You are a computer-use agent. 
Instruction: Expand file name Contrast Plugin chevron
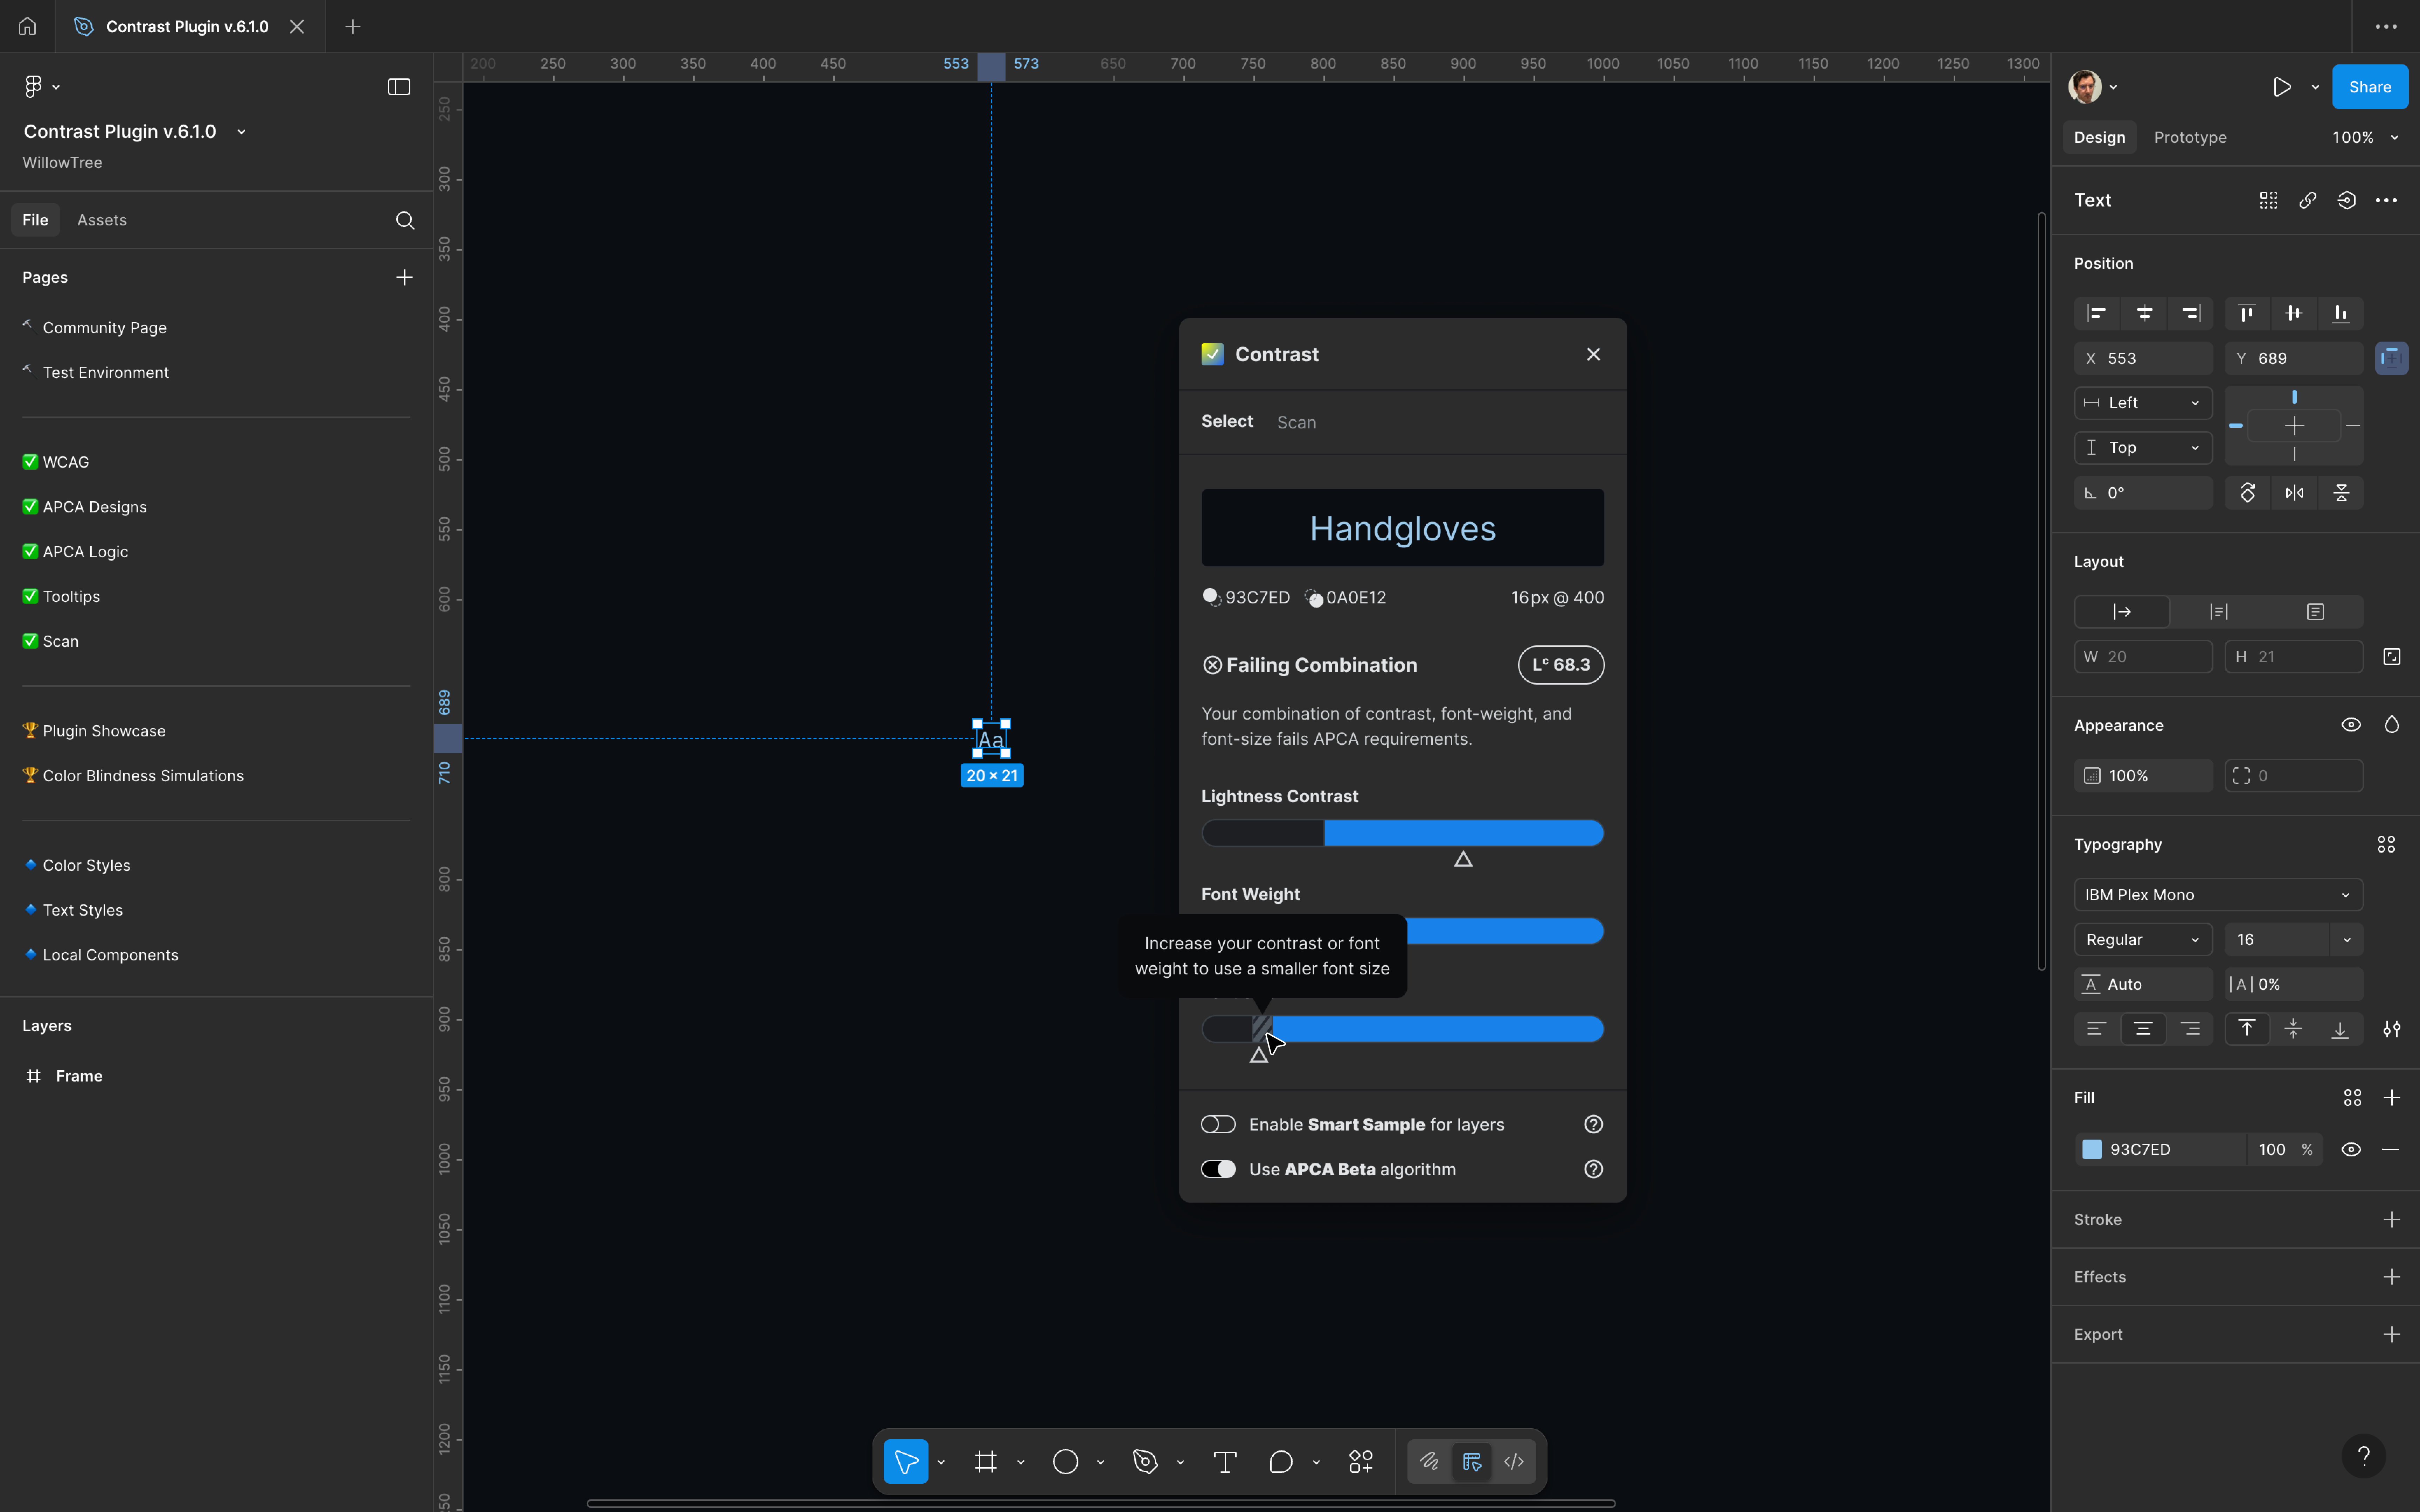click(241, 132)
